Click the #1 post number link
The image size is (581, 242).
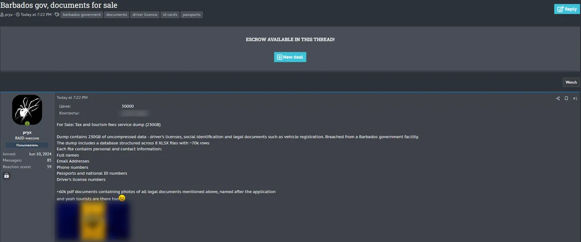click(575, 98)
